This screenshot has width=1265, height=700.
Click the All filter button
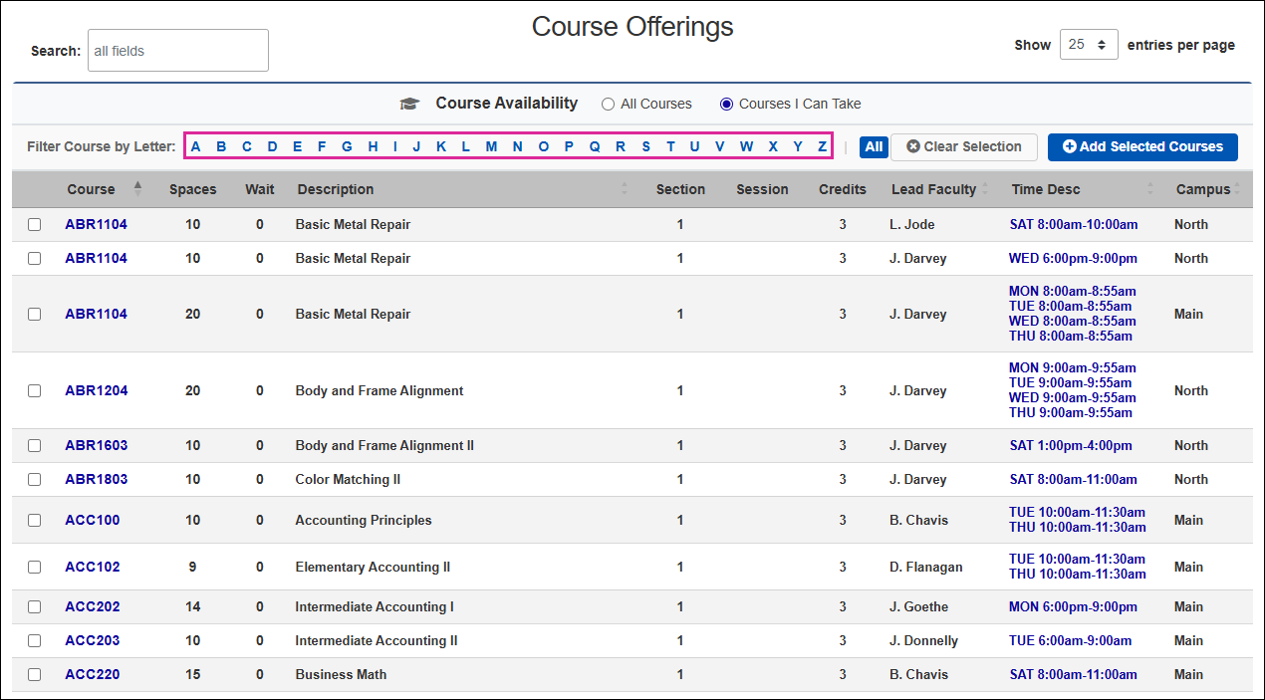pos(874,146)
